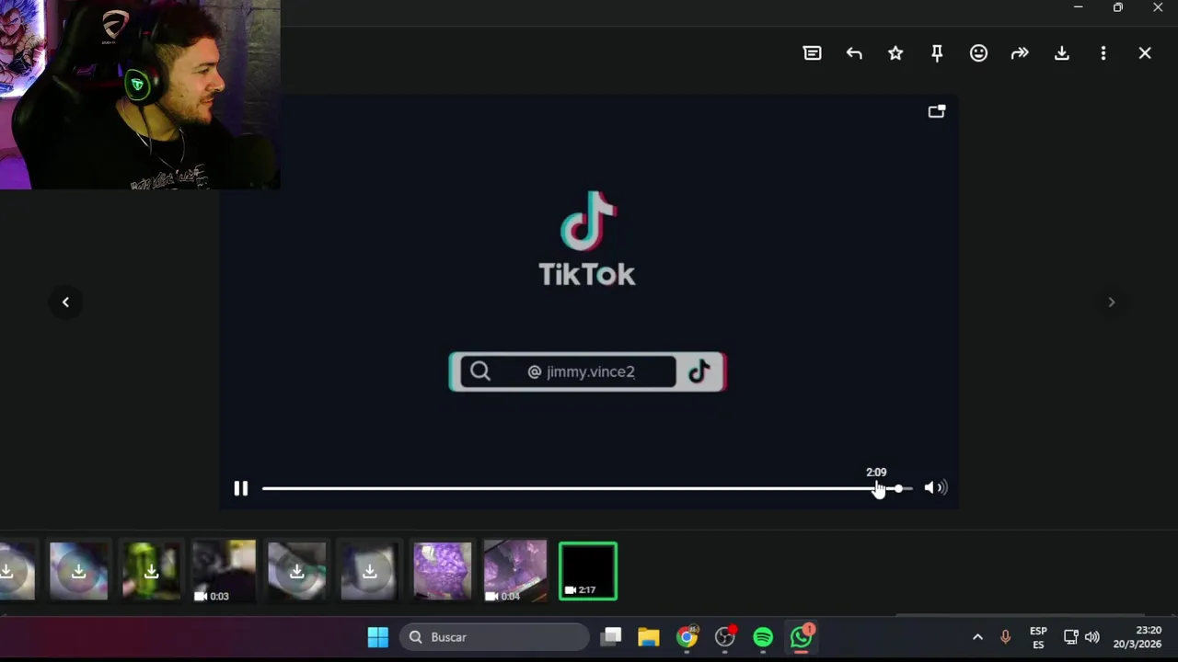Star this video message

(895, 53)
